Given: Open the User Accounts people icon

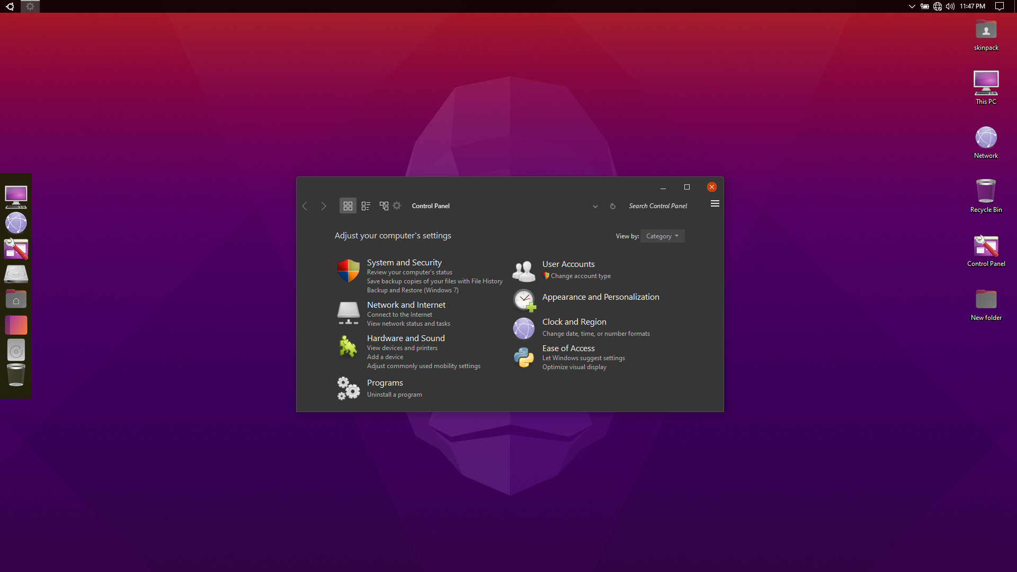Looking at the screenshot, I should (x=523, y=271).
